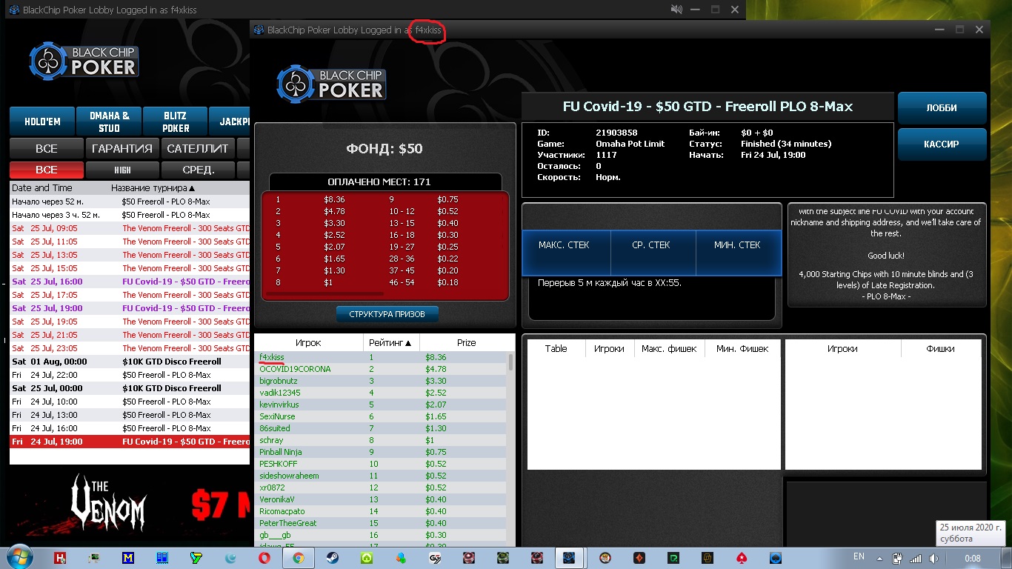Select player OCOVID19CORONA row
Image resolution: width=1012 pixels, height=569 pixels.
point(381,369)
